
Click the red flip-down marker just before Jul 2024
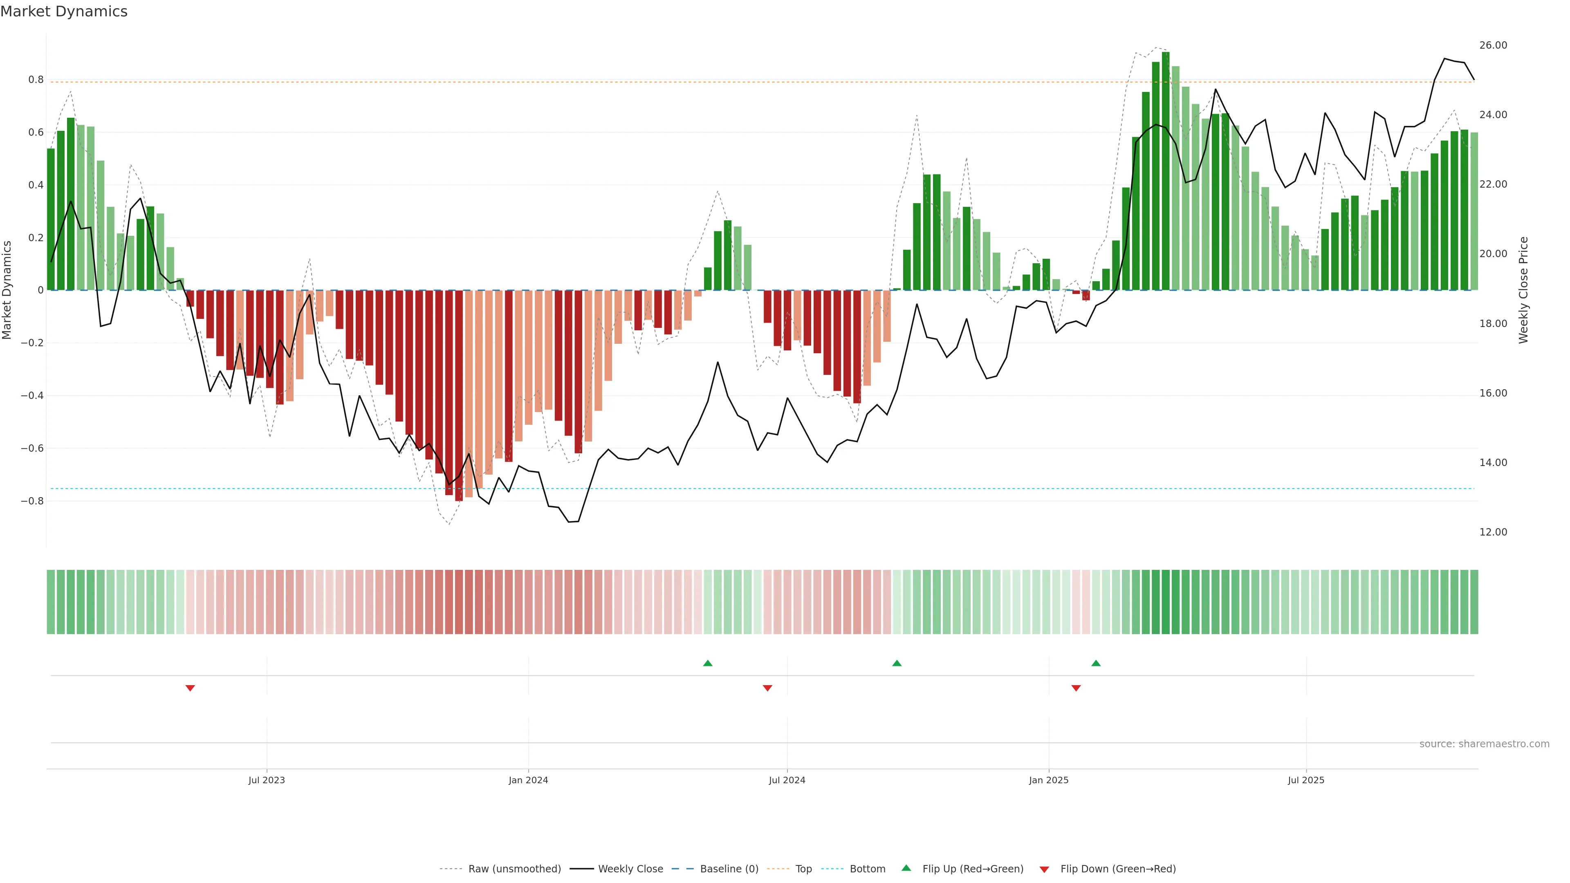tap(767, 688)
